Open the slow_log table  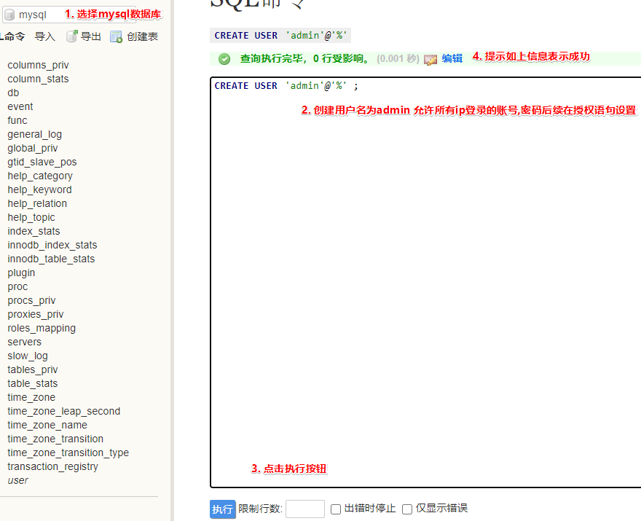click(x=28, y=356)
